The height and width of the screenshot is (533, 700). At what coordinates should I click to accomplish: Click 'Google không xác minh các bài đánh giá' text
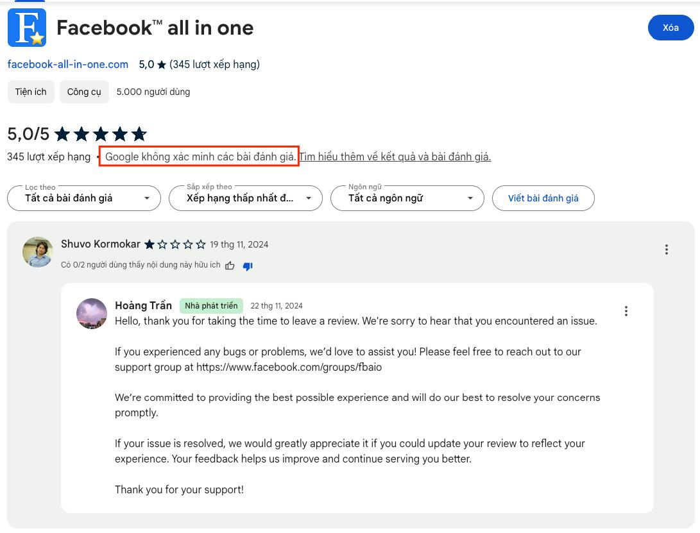[x=200, y=157]
